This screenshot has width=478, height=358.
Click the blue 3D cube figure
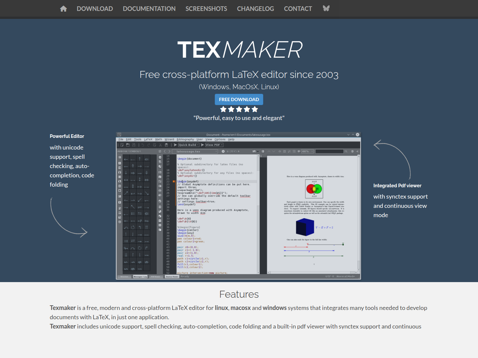[305, 227]
